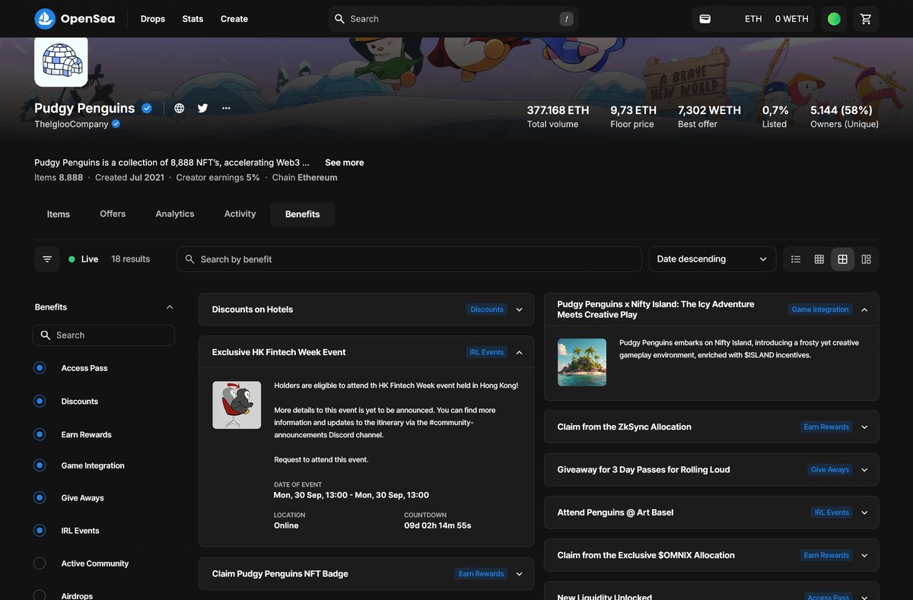Click the ETH balance button
This screenshot has height=600, width=913.
click(753, 19)
